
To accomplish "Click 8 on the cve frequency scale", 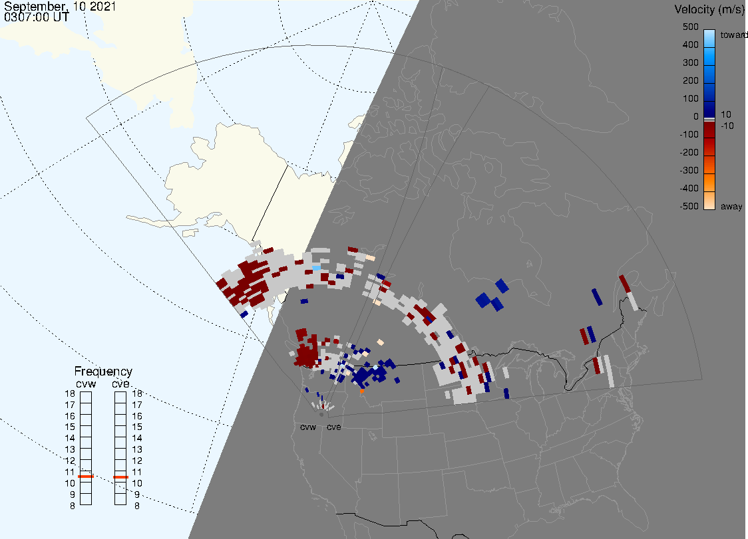I will (x=137, y=506).
